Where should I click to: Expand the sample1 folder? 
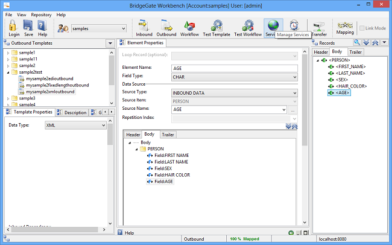pos(8,53)
